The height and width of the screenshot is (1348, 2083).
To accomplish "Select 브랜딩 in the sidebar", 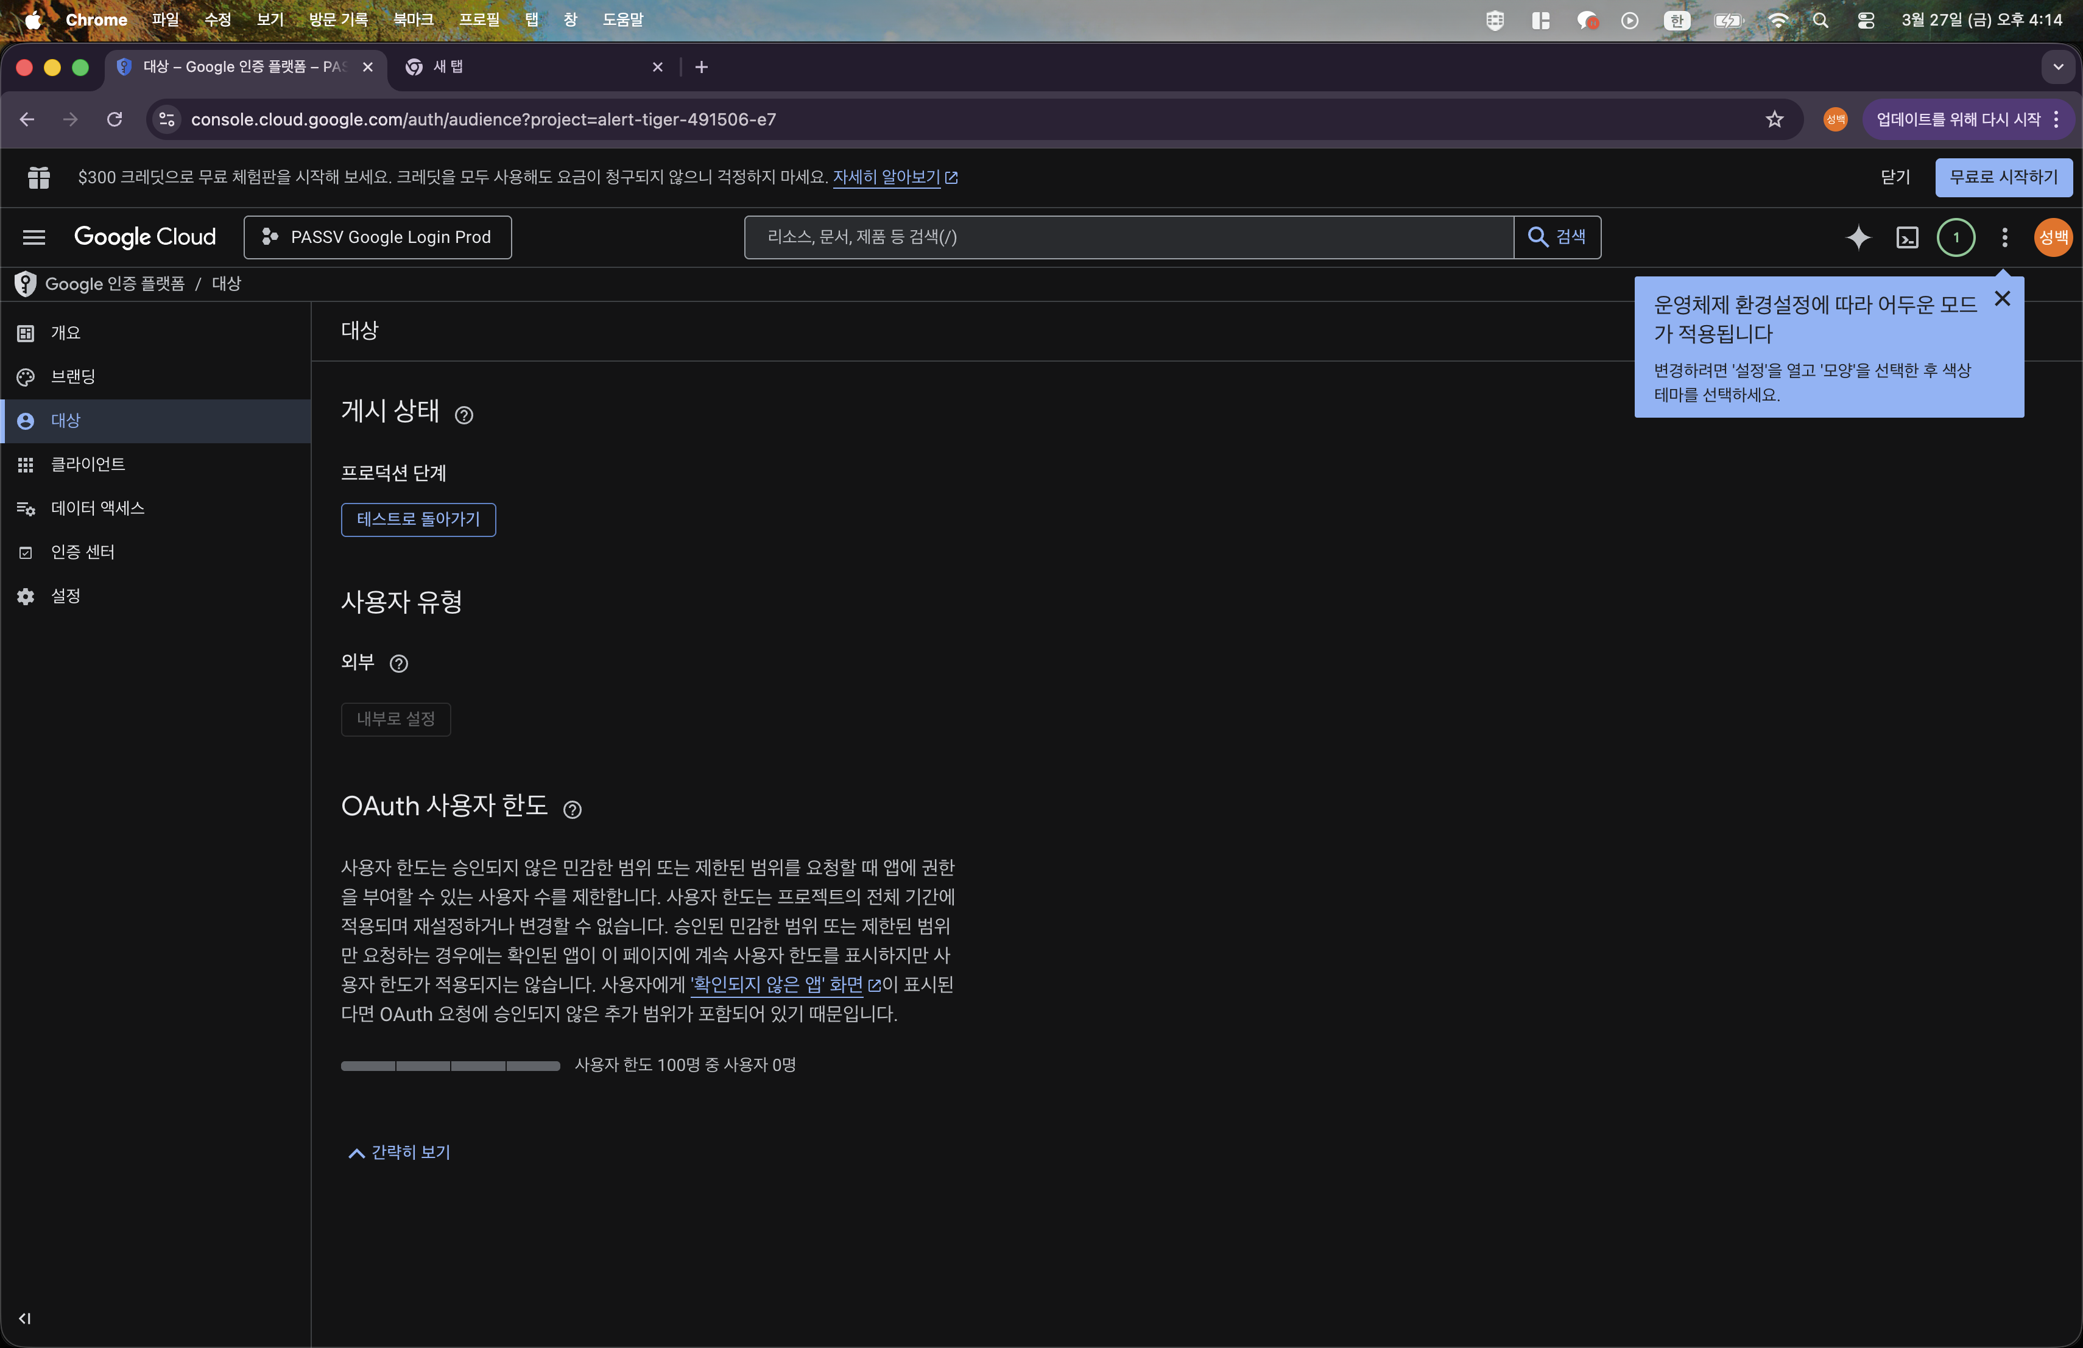I will (x=74, y=376).
